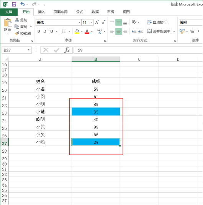
Task: Confirm entry checkmark icon
Action: pos(56,50)
